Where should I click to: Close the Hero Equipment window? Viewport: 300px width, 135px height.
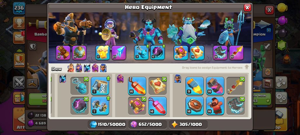pyautogui.click(x=247, y=8)
